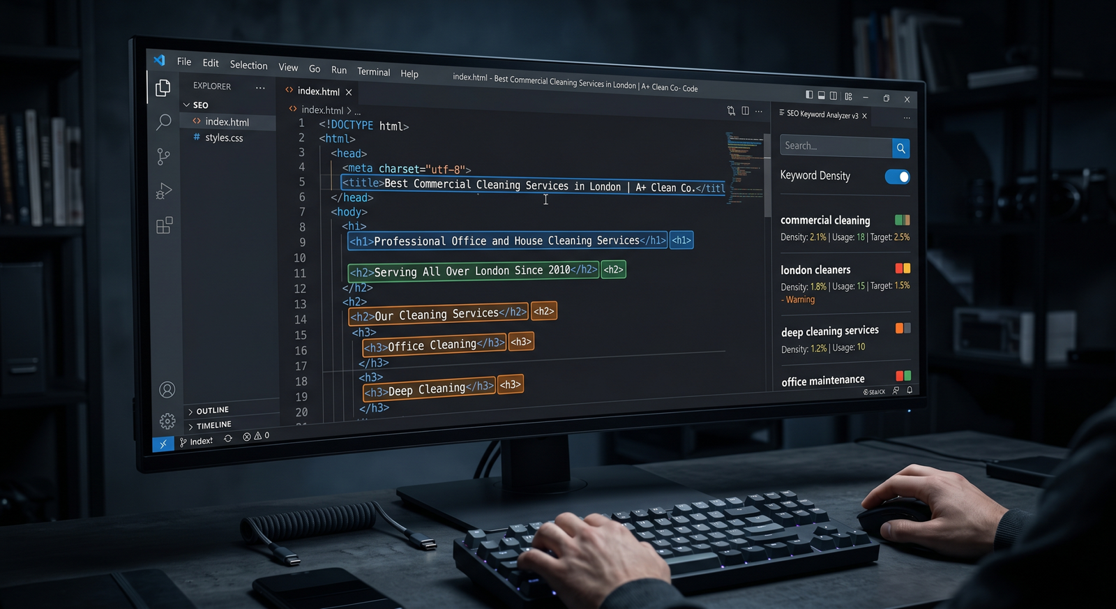Click the 'Warning' label under london cleaners
Viewport: 1116px width, 609px height.
(x=800, y=299)
